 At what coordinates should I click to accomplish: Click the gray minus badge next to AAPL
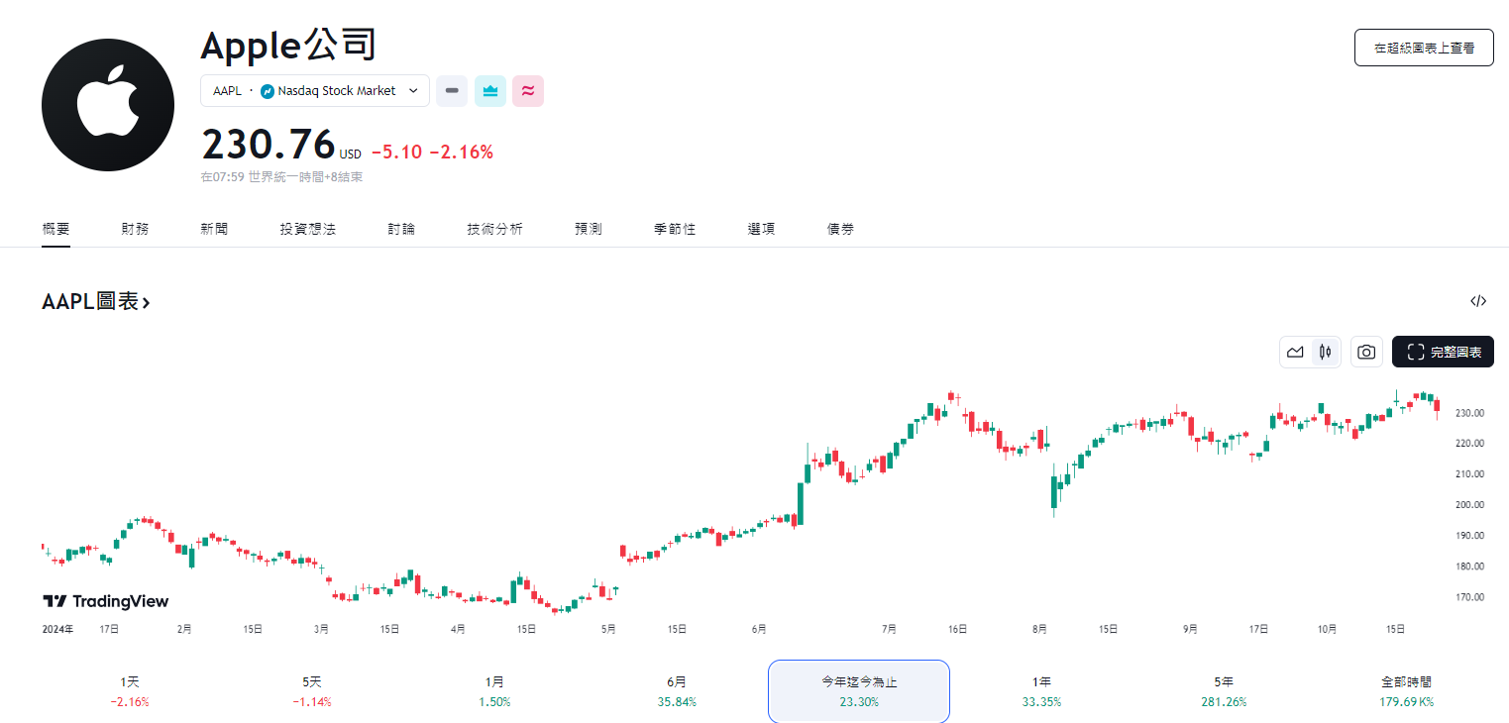(451, 90)
